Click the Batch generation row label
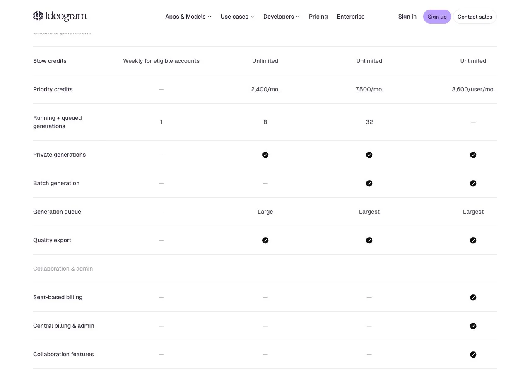 (x=56, y=183)
